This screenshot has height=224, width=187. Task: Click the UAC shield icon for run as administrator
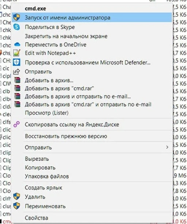tap(17, 17)
